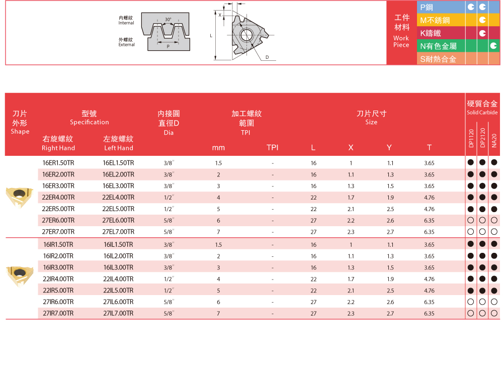Image resolution: width=503 pixels, height=380 pixels.
Task: Click the first P steel suitability mark
Action: point(471,8)
